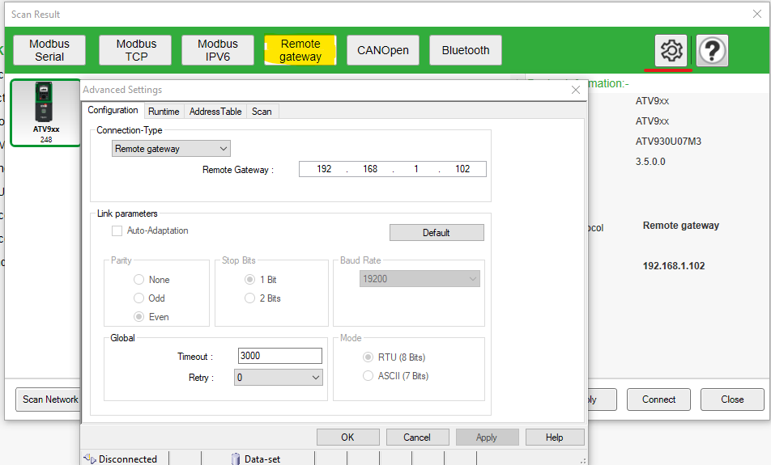
Task: Click the third octet 1 of Remote Gateway
Action: pos(416,169)
